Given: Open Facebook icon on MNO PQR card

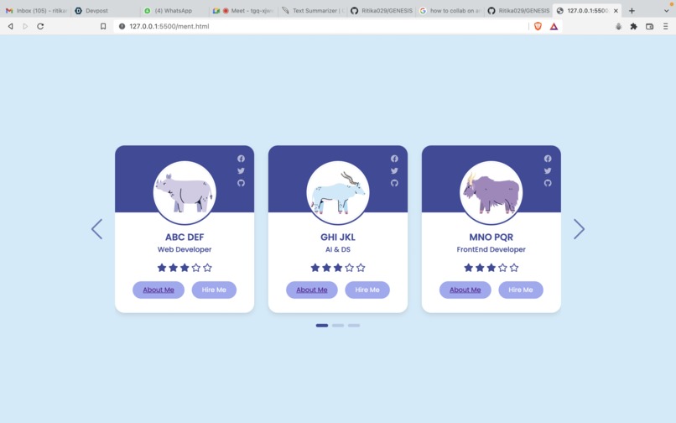Looking at the screenshot, I should [548, 159].
